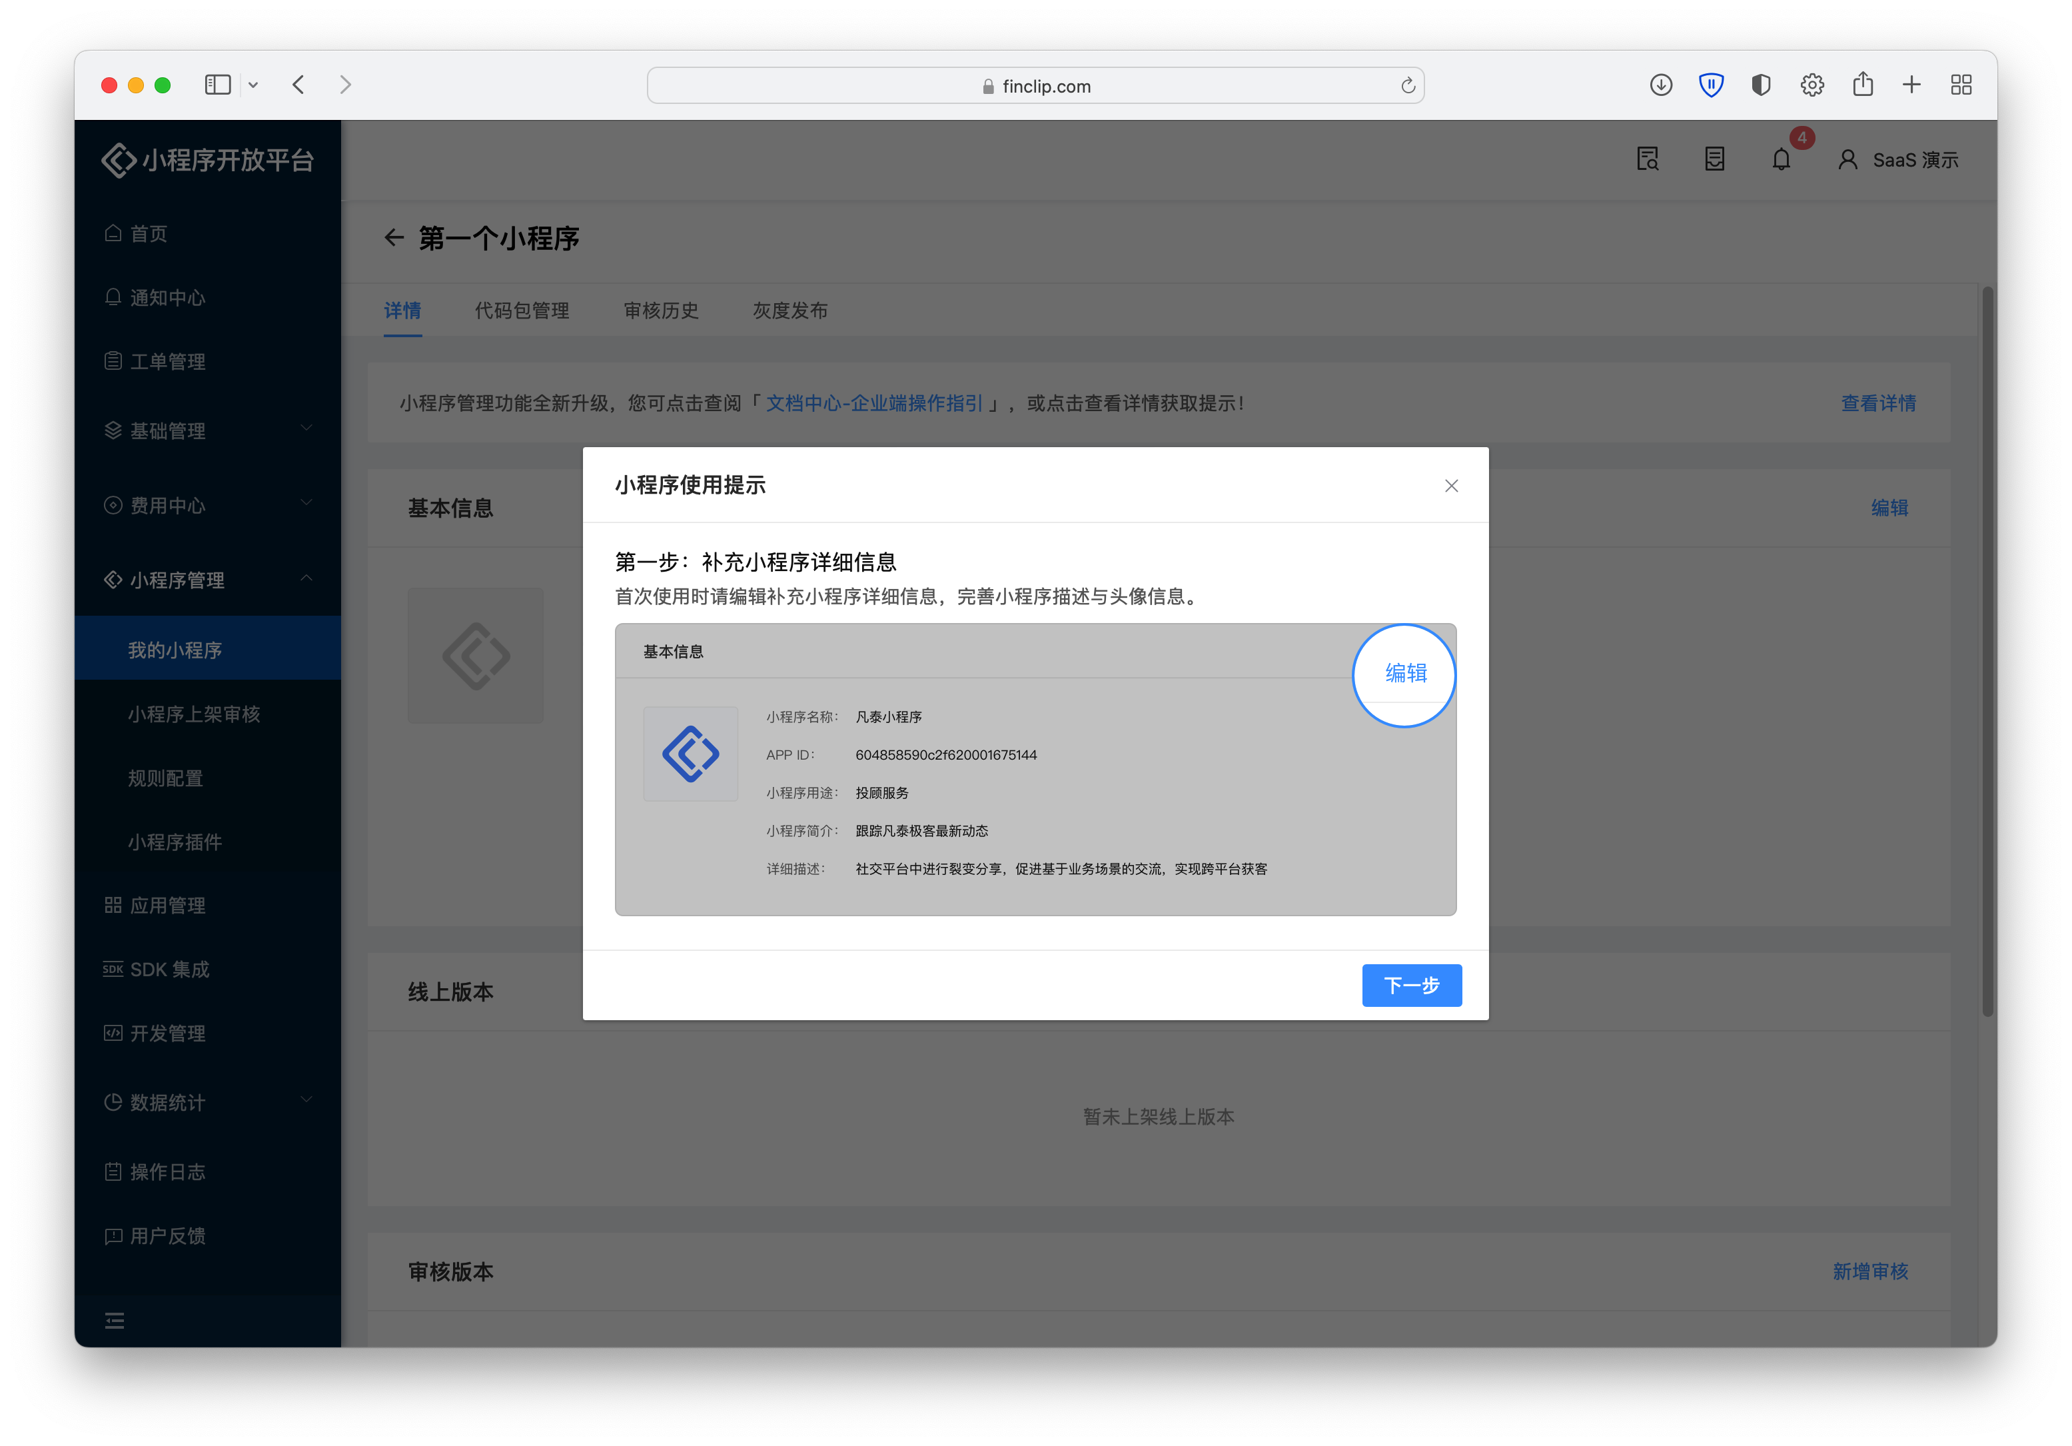Open Safari downloads icon

(1660, 85)
